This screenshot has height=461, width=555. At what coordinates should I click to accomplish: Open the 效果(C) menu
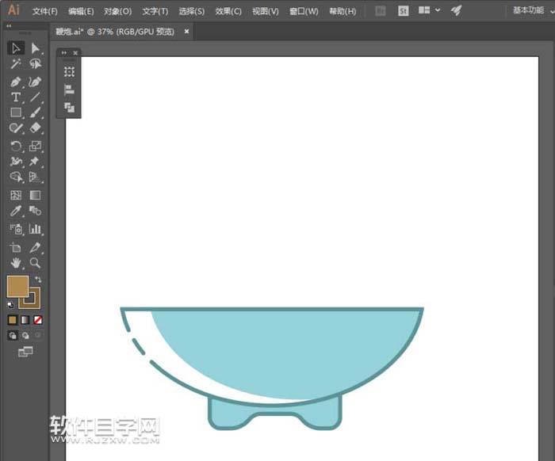point(228,11)
